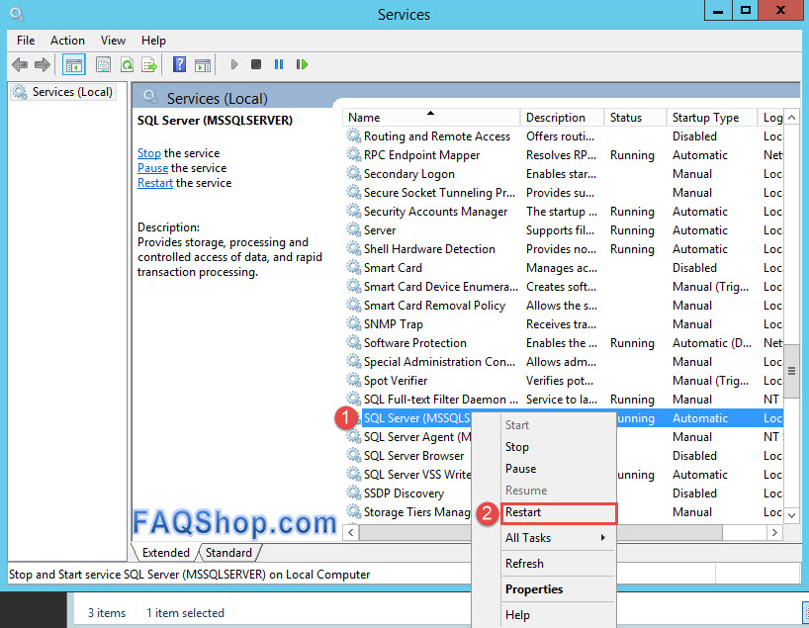Click the Export List toolbar icon

pos(149,64)
